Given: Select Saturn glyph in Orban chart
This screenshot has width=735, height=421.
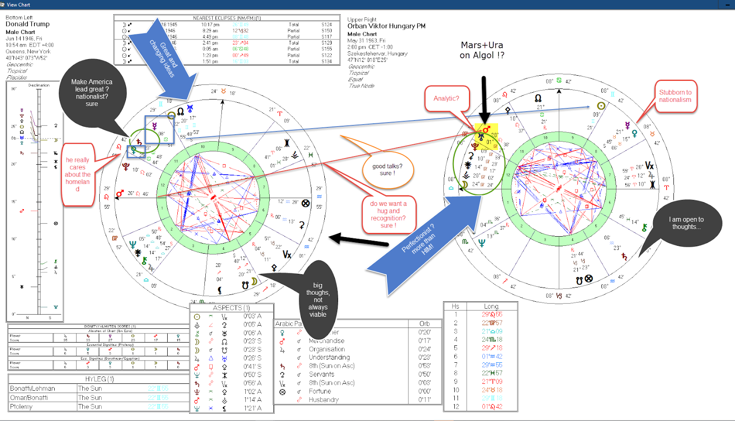Looking at the screenshot, I should (x=624, y=257).
